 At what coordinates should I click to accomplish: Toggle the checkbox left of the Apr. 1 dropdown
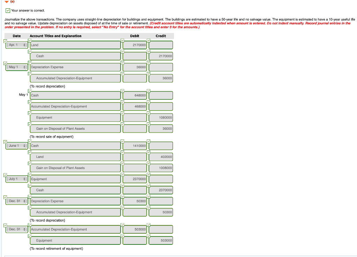tap(5, 41)
